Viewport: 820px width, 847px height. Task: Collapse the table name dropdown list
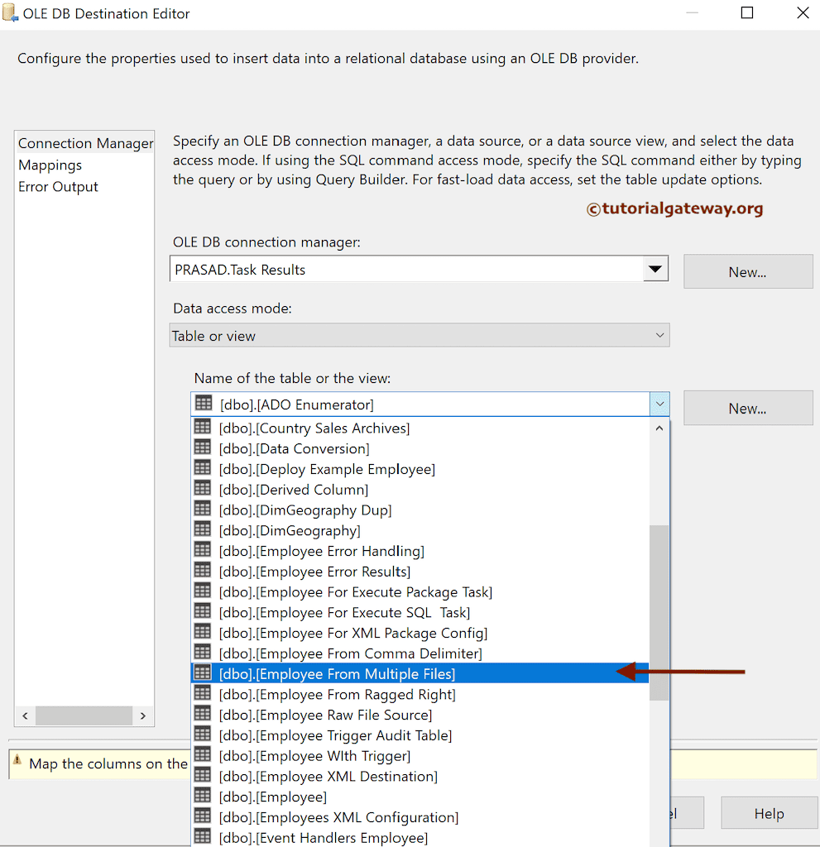(659, 403)
